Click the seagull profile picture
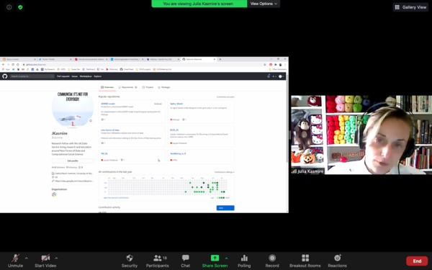Viewport: 432px width, 270px height. pyautogui.click(x=73, y=107)
